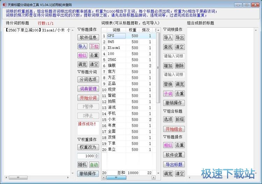
Task: Select the 小米 root row
Action: point(129,120)
